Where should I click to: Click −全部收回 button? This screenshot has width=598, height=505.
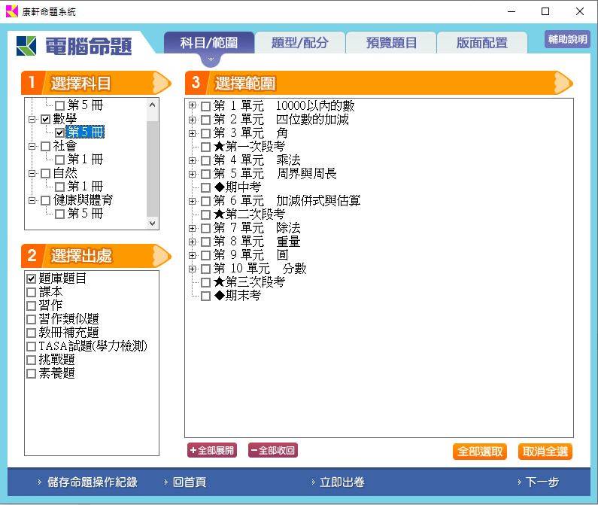point(273,450)
